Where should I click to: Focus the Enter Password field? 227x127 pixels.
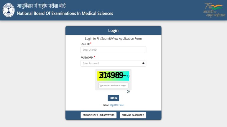click(113, 63)
